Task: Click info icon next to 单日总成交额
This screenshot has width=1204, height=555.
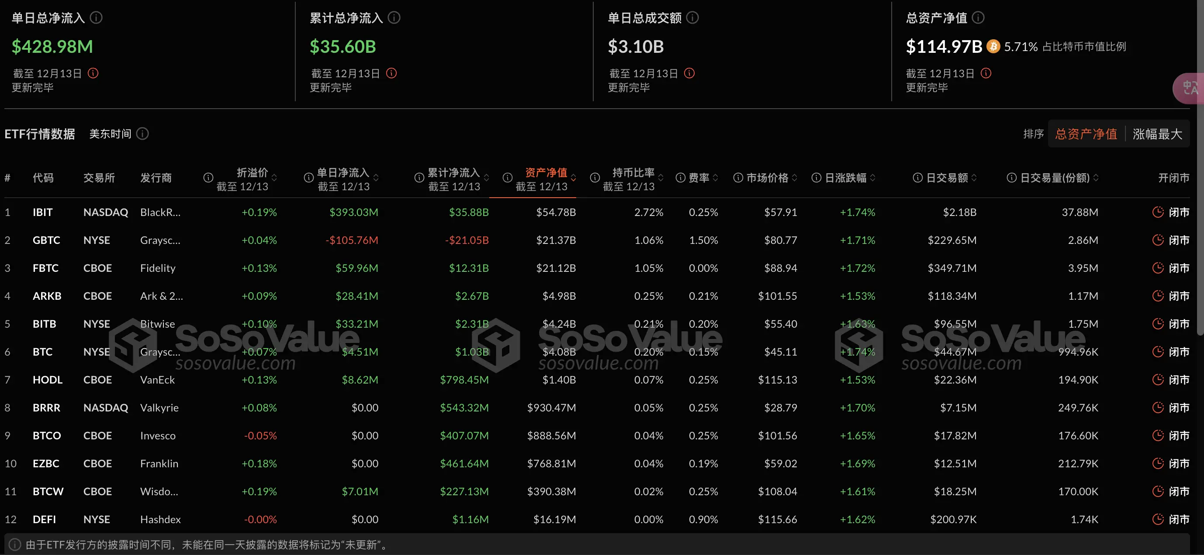Action: (692, 18)
